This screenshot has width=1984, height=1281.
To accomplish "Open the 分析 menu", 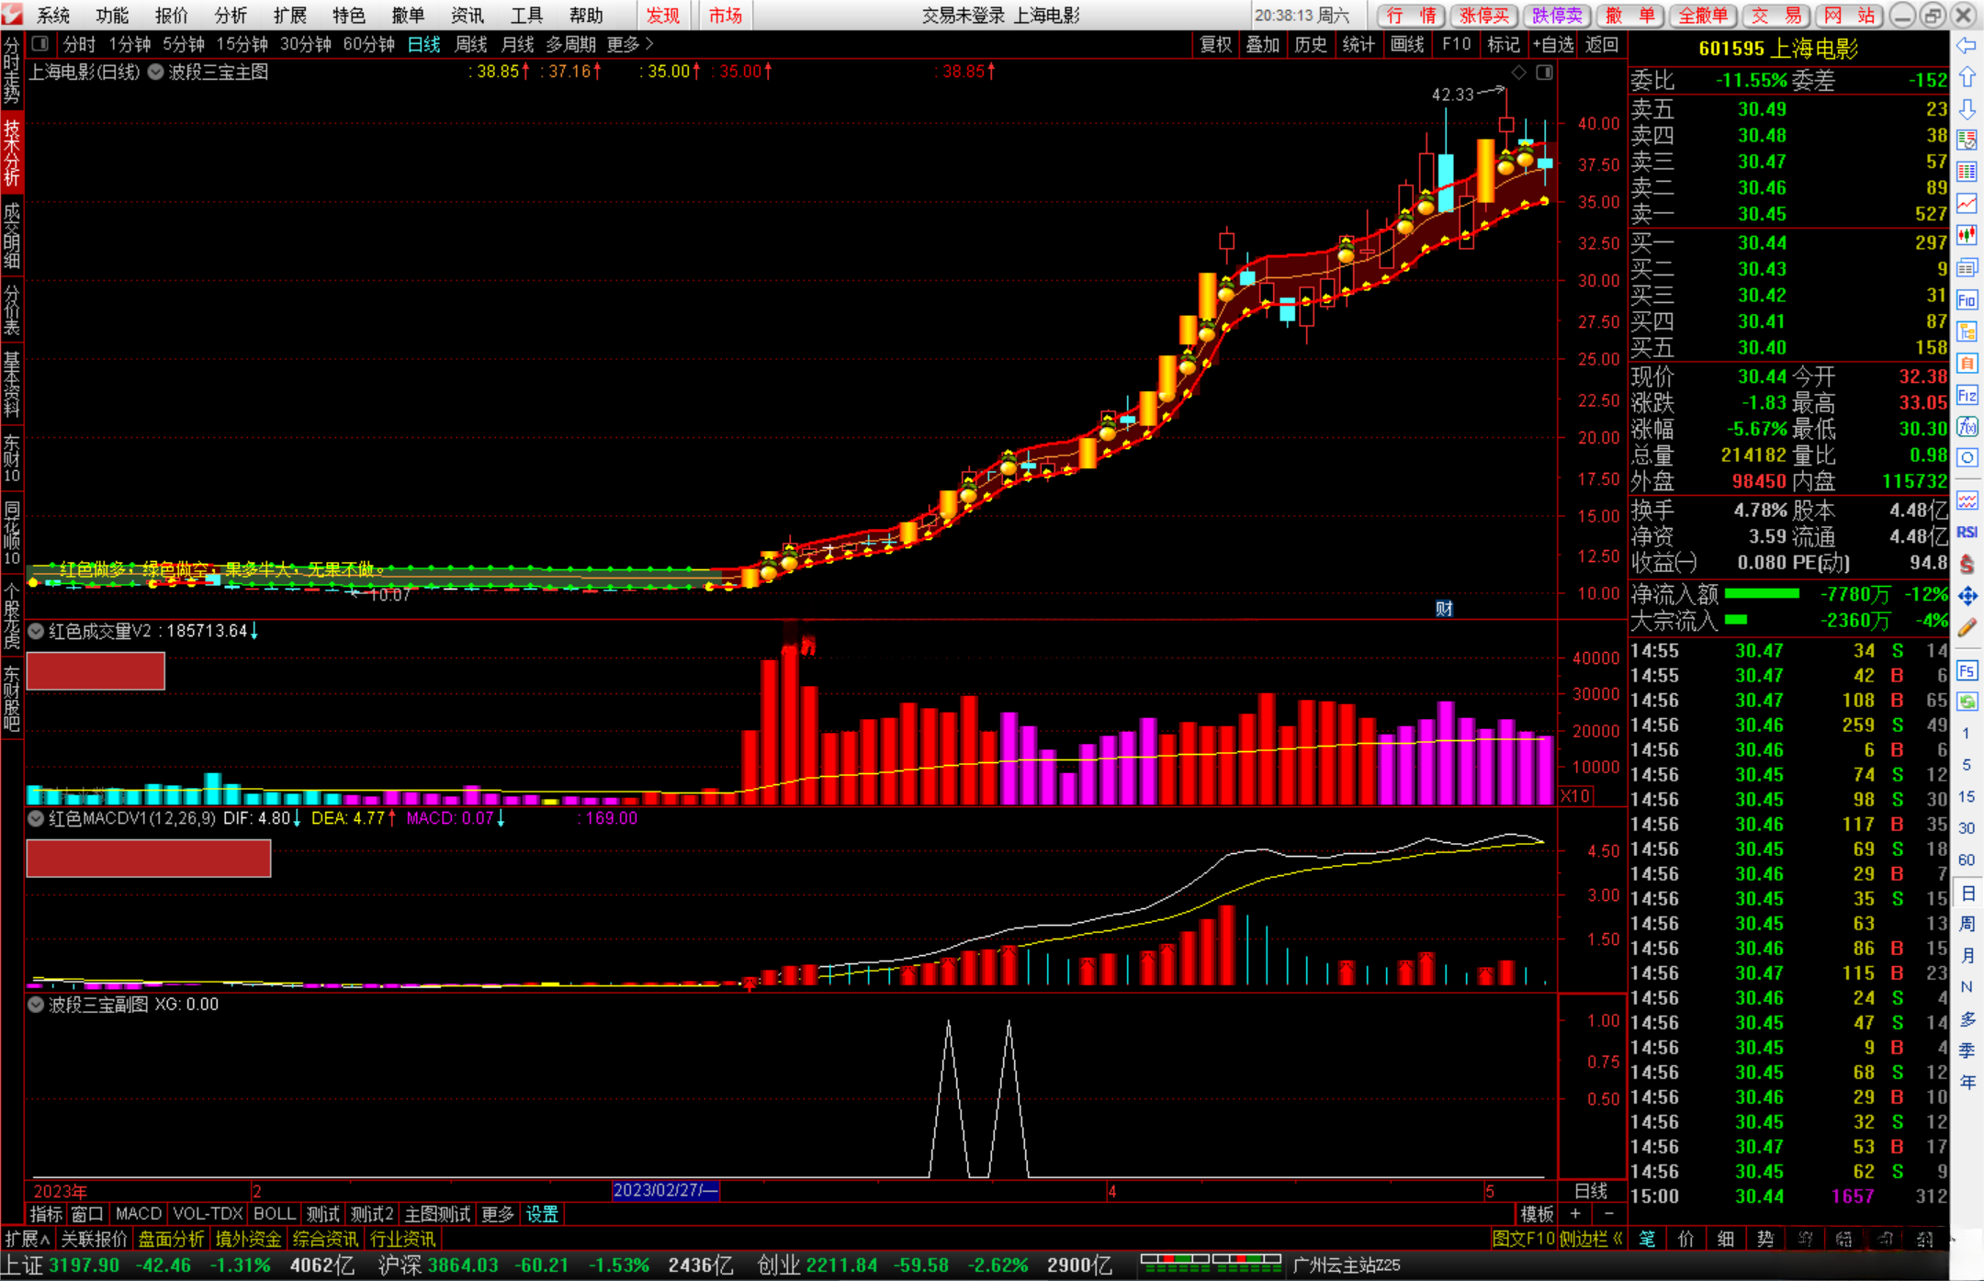I will click(231, 16).
